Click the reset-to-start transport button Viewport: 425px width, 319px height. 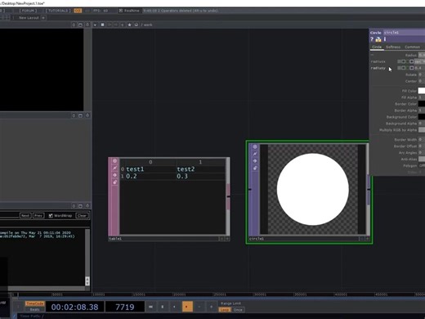tap(150, 307)
